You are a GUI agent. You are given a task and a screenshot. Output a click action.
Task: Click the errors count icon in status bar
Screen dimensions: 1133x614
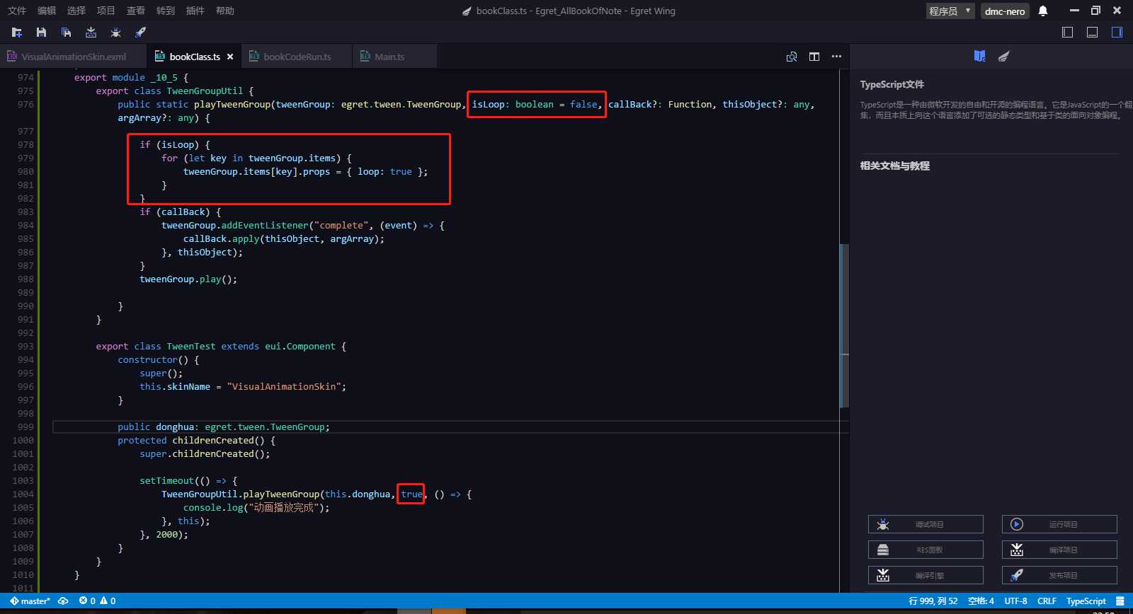[x=87, y=601]
